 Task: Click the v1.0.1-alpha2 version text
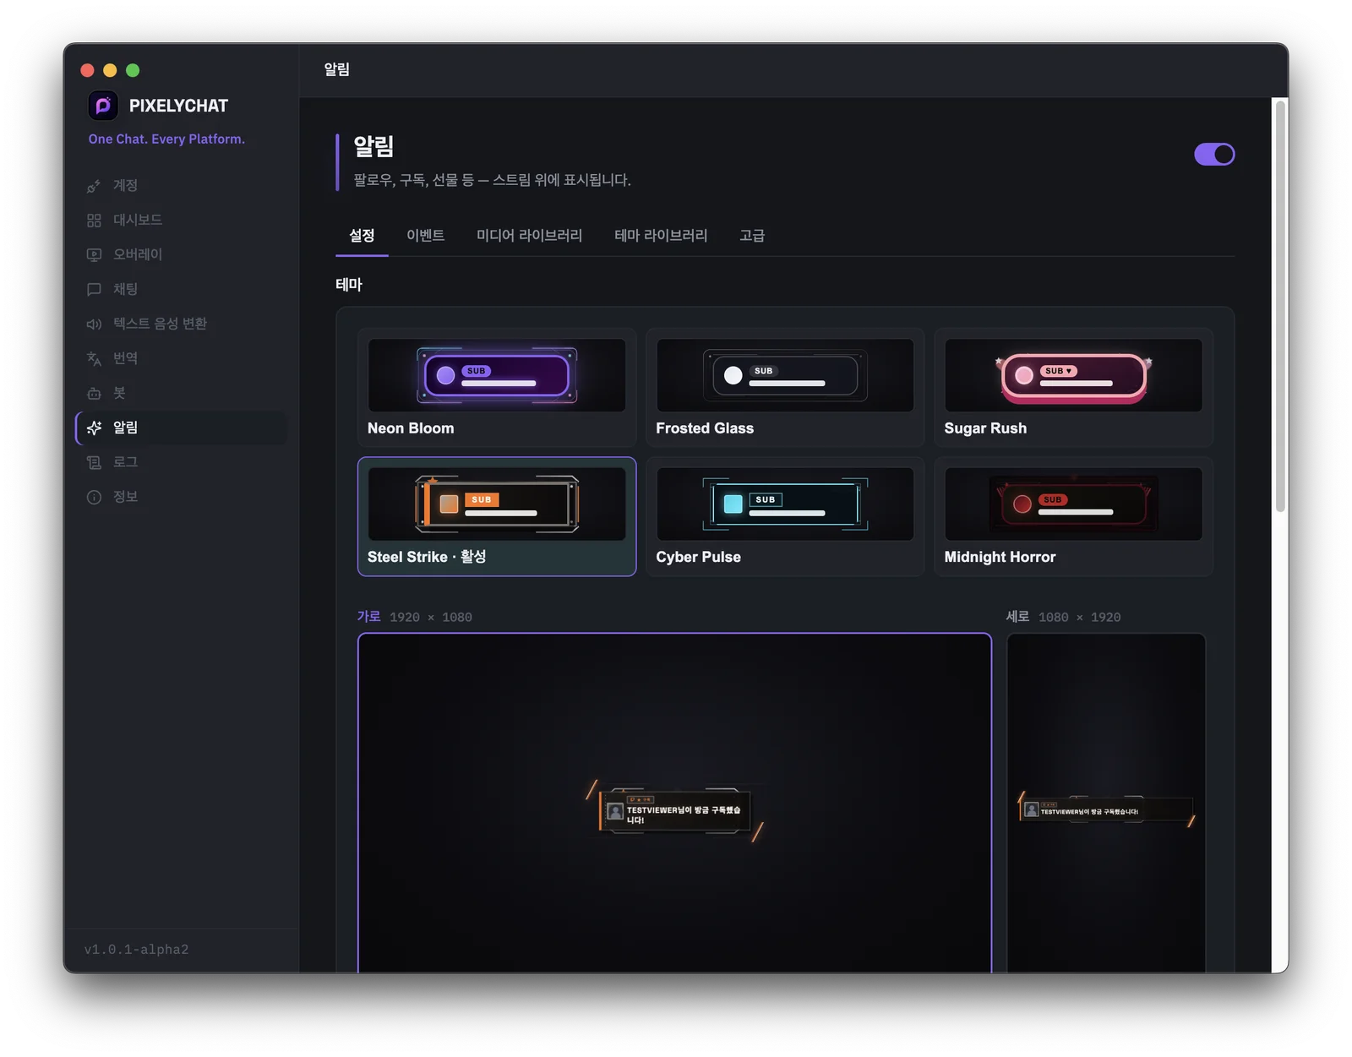pyautogui.click(x=137, y=950)
